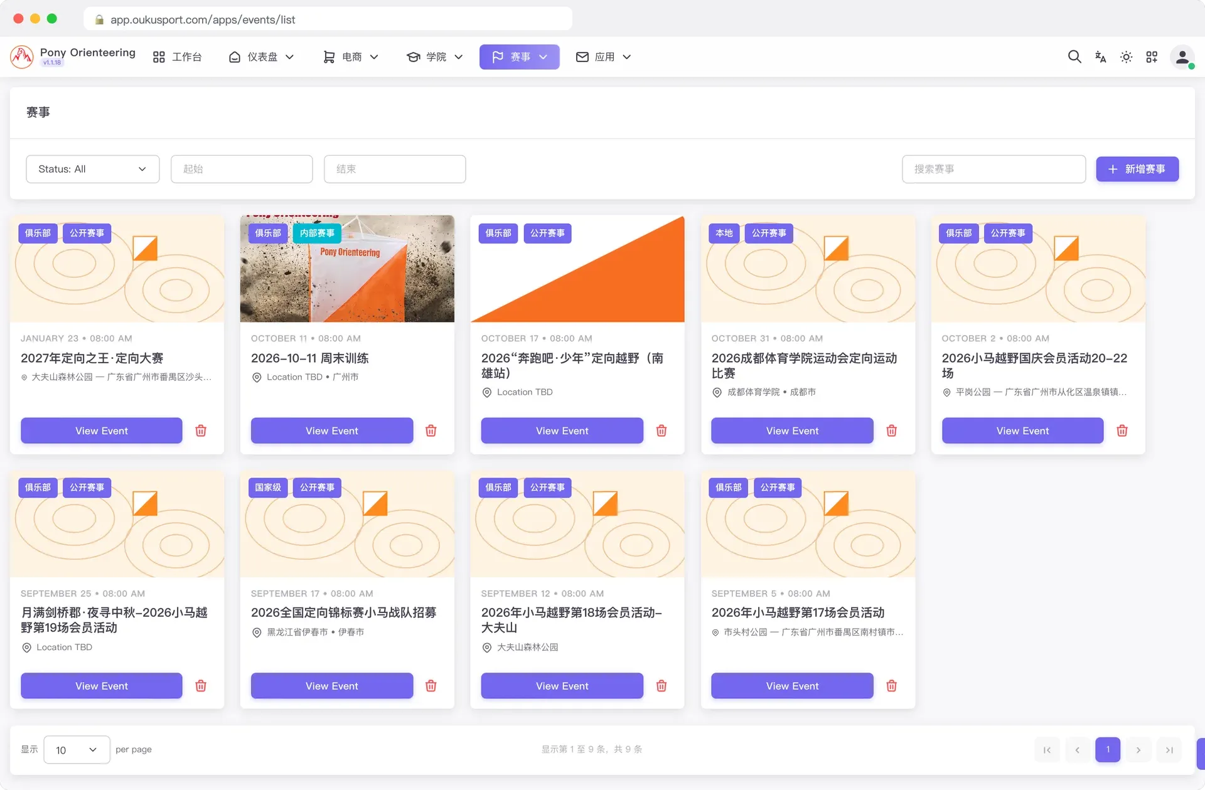
Task: Click the Pony Orienteering logo
Action: [22, 56]
